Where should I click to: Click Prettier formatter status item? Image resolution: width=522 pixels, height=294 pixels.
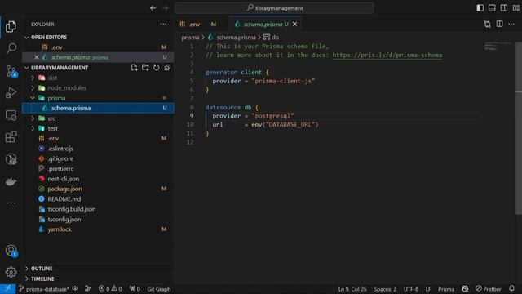click(489, 288)
